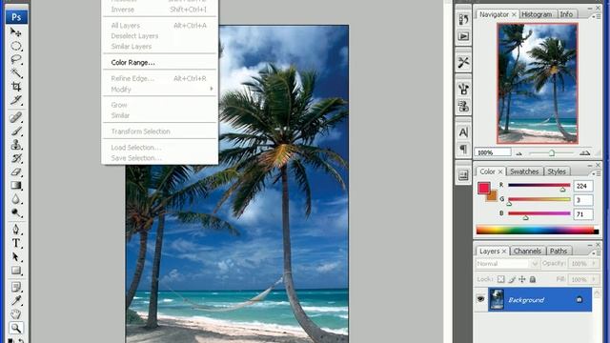This screenshot has width=610, height=343.
Task: Click the Ps logo atop the toolbox
Action: coord(16,17)
